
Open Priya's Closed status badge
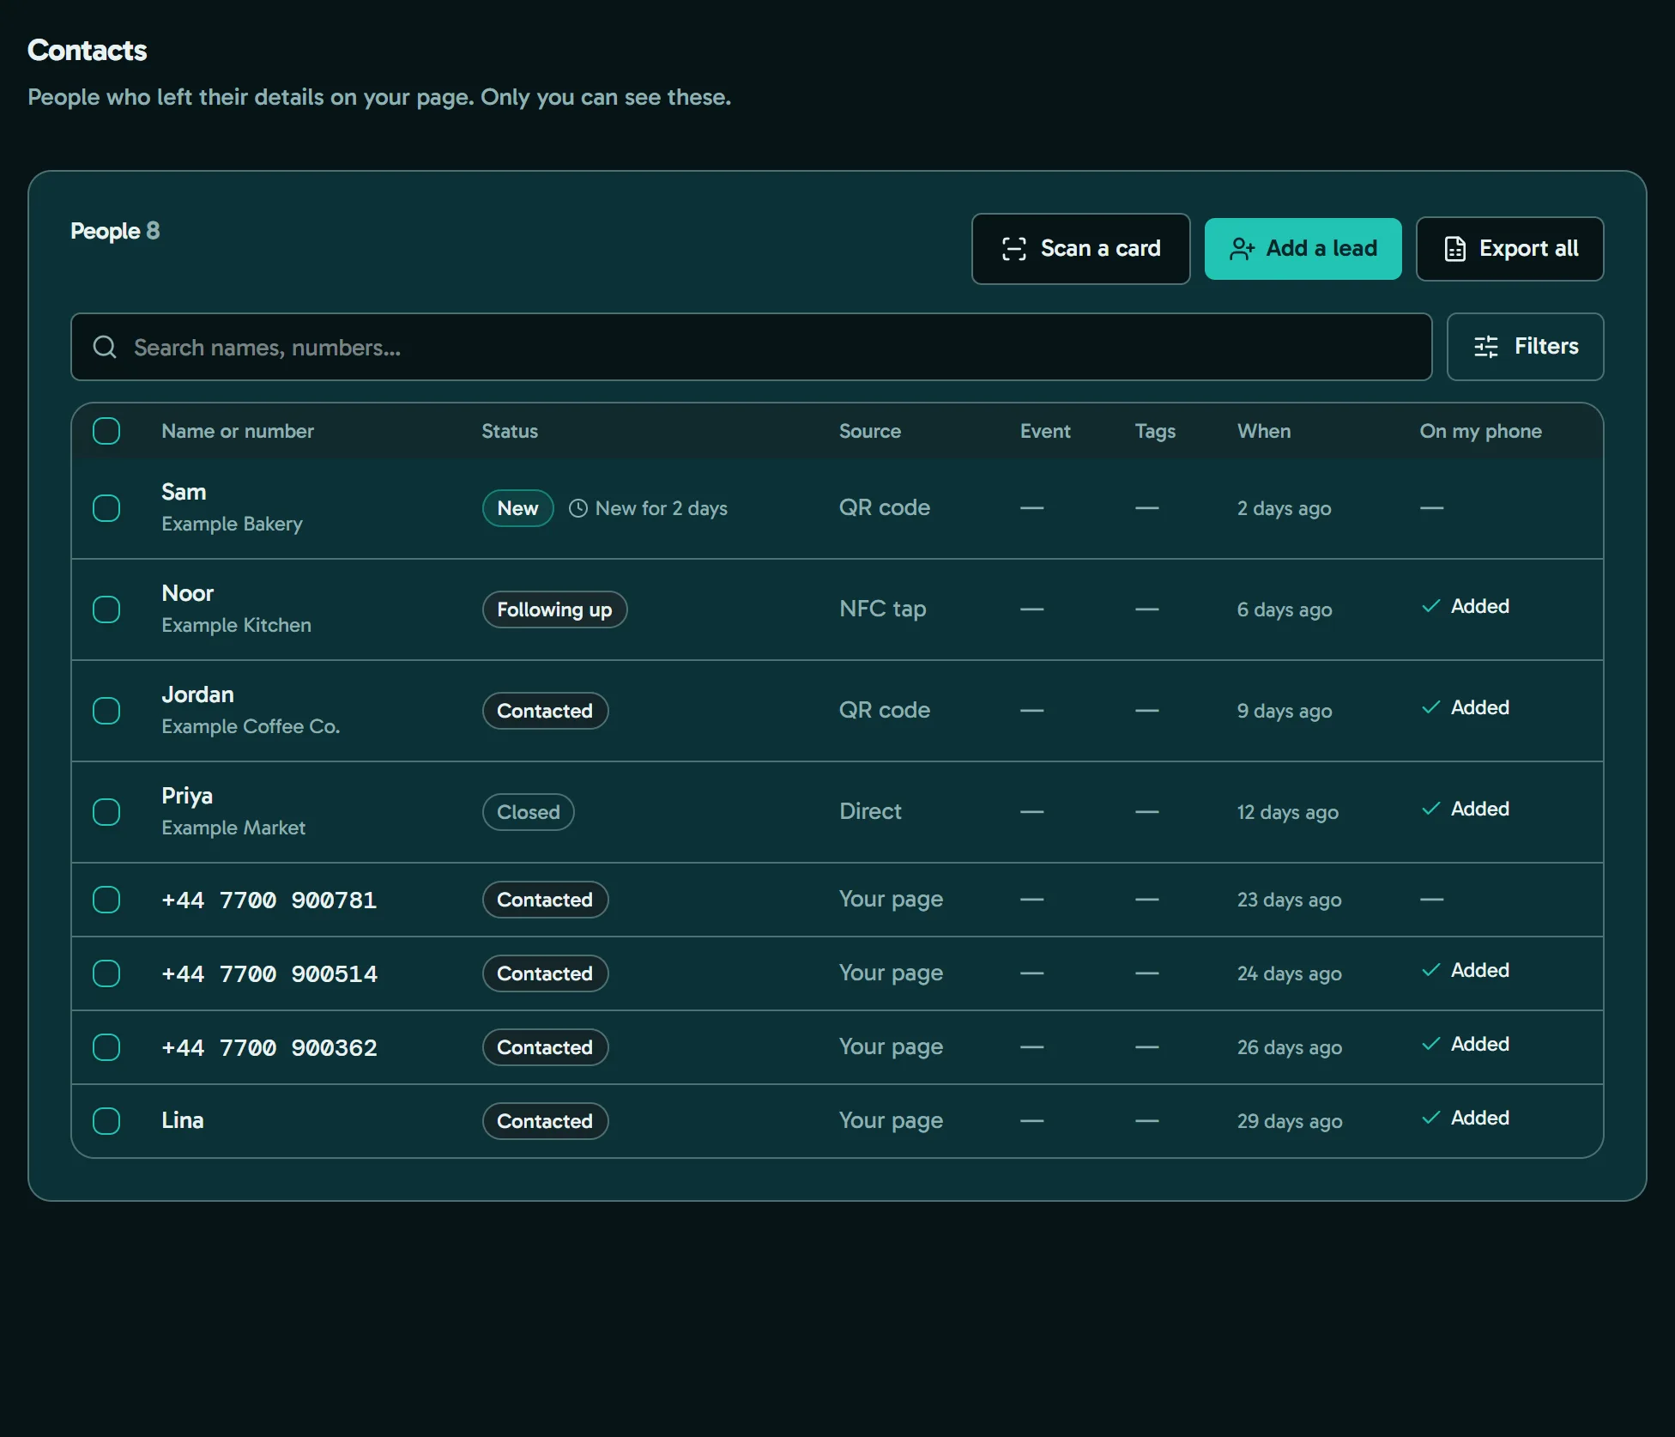(x=528, y=812)
